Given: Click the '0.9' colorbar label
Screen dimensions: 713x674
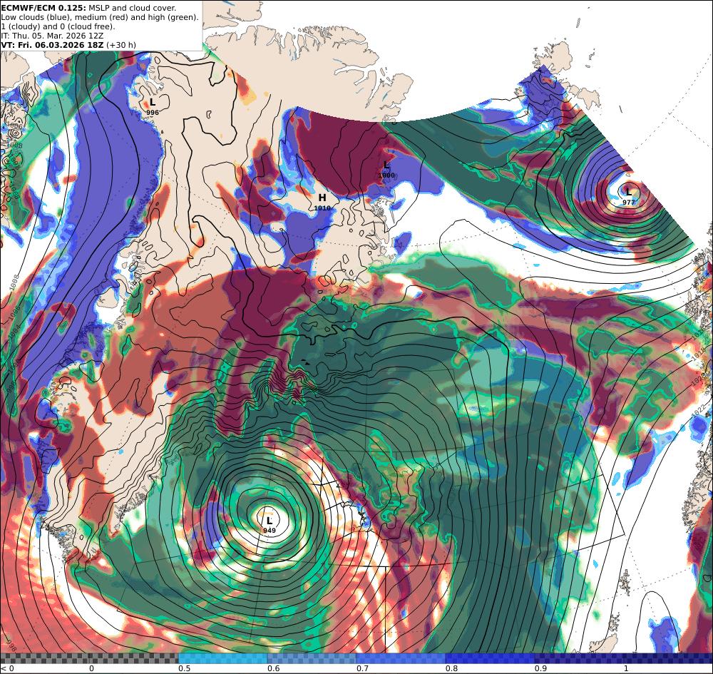Looking at the screenshot, I should pyautogui.click(x=541, y=668).
